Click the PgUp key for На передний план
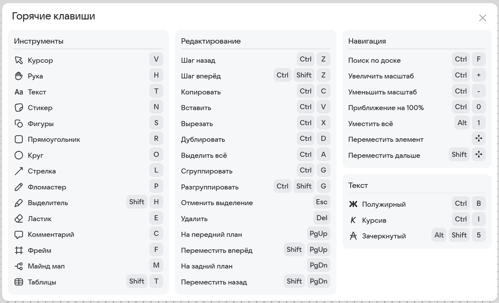Screen dimensions: 499x303 click(x=318, y=234)
